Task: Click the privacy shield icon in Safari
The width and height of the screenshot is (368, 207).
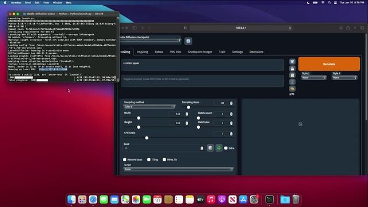Action: [x=185, y=28]
